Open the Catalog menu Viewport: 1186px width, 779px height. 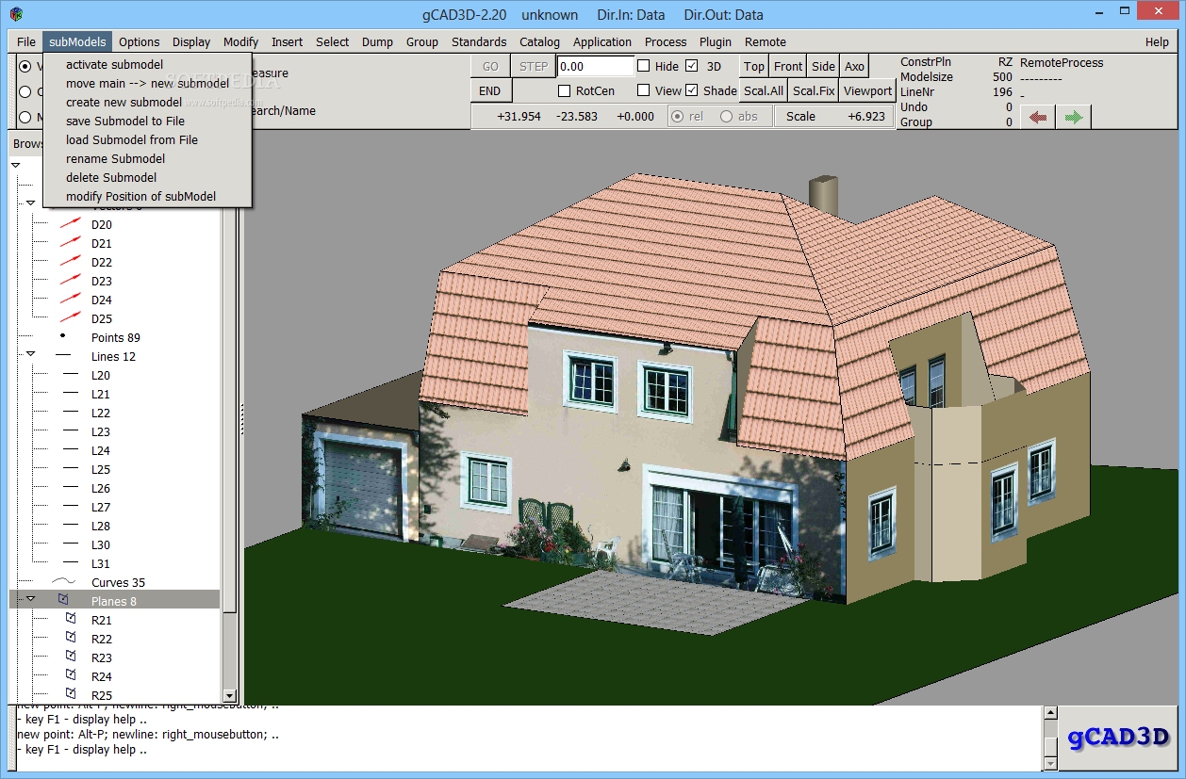(539, 41)
